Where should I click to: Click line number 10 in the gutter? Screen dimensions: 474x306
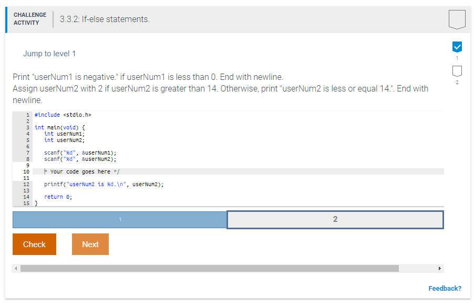27,171
